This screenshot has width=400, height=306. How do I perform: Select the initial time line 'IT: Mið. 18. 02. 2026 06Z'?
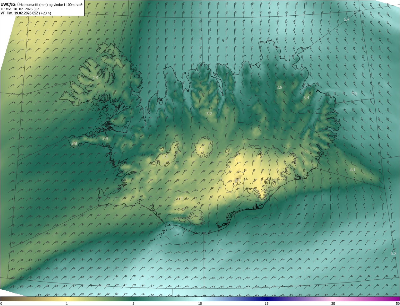point(20,9)
